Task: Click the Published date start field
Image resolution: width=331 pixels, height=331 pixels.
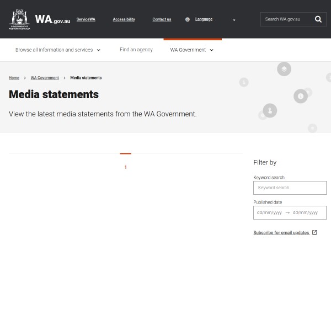Action: pyautogui.click(x=269, y=212)
